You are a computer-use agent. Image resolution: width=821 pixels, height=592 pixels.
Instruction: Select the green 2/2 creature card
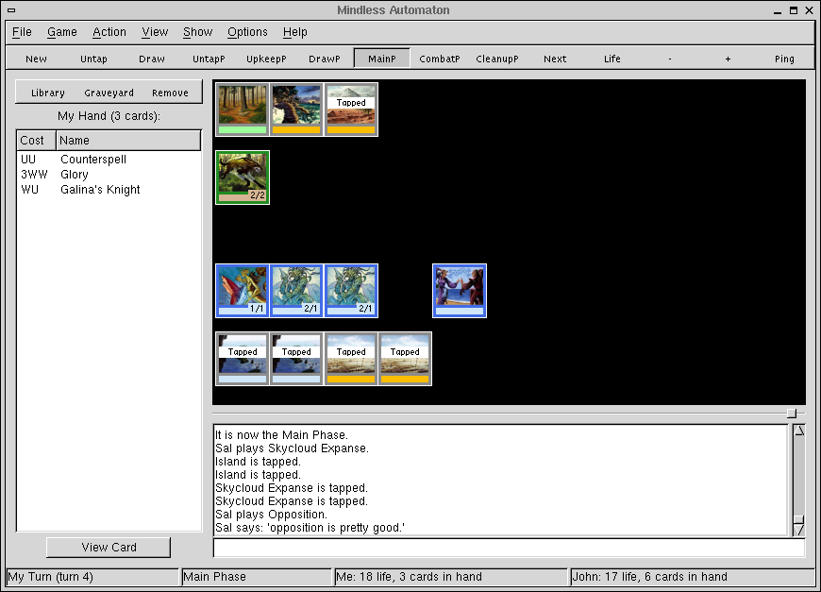point(243,178)
